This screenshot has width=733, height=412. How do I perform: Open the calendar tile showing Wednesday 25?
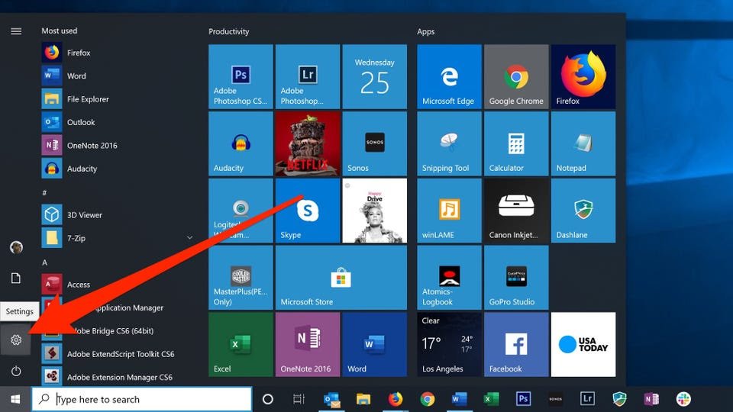click(x=374, y=76)
